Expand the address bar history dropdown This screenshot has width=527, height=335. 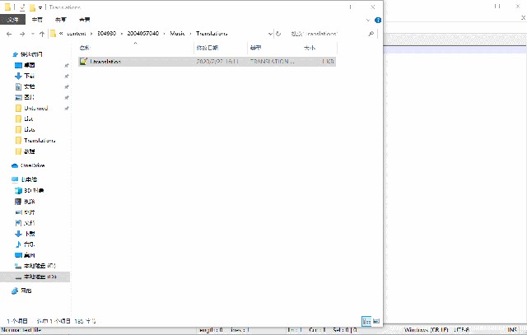pos(268,34)
